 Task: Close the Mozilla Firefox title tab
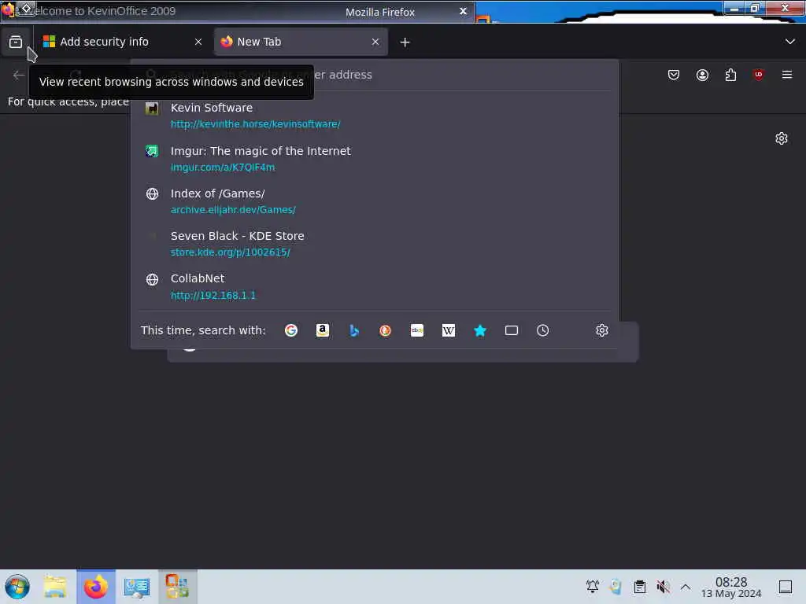coord(463,11)
